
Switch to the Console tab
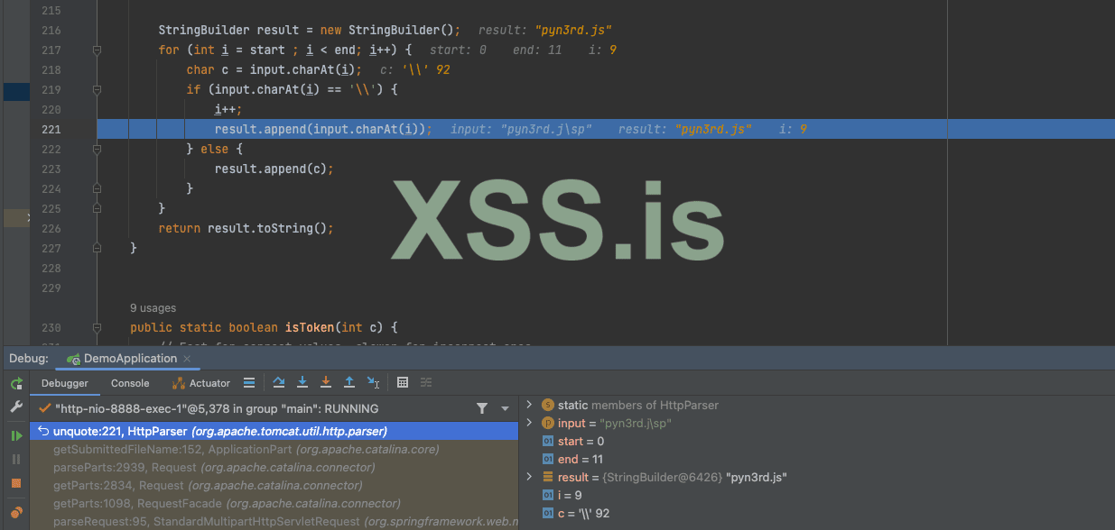point(130,383)
